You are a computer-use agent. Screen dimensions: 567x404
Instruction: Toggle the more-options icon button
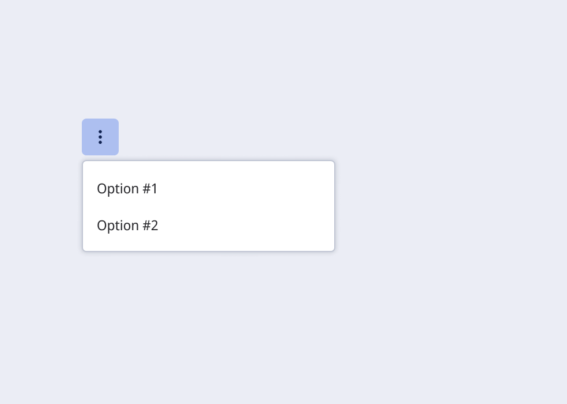(x=100, y=137)
